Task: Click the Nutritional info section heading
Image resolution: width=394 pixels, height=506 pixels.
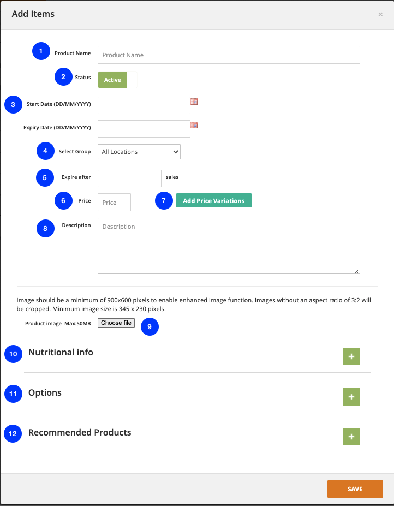Action: pos(61,353)
